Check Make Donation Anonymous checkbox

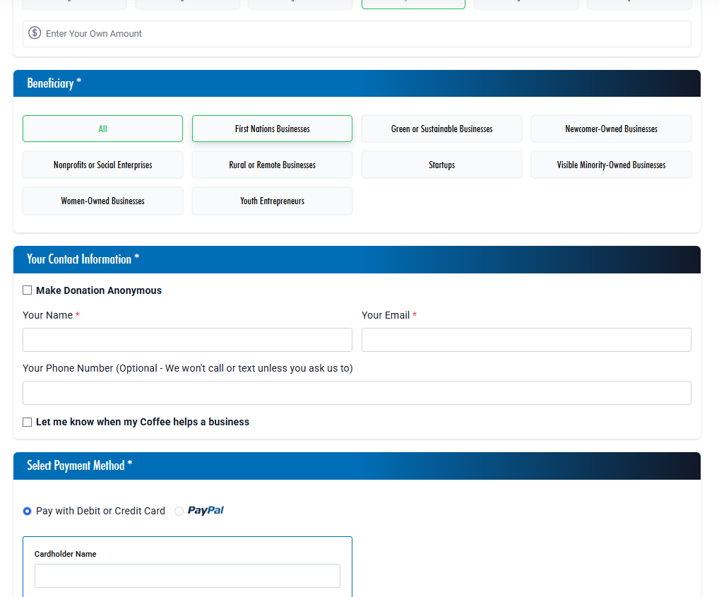(x=28, y=290)
